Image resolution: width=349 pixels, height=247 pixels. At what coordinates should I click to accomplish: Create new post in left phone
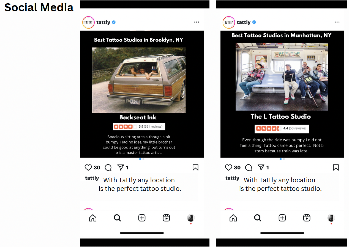(x=142, y=218)
